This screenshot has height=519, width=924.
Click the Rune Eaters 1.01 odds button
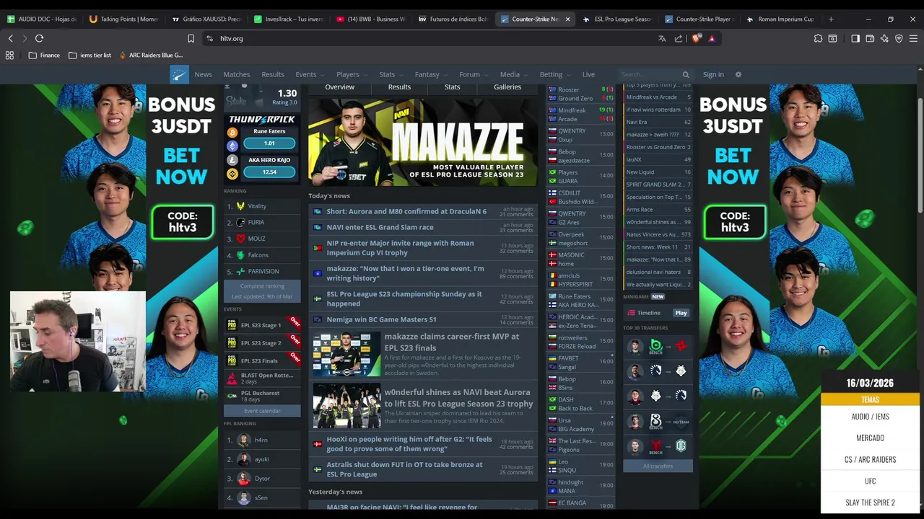(x=269, y=143)
